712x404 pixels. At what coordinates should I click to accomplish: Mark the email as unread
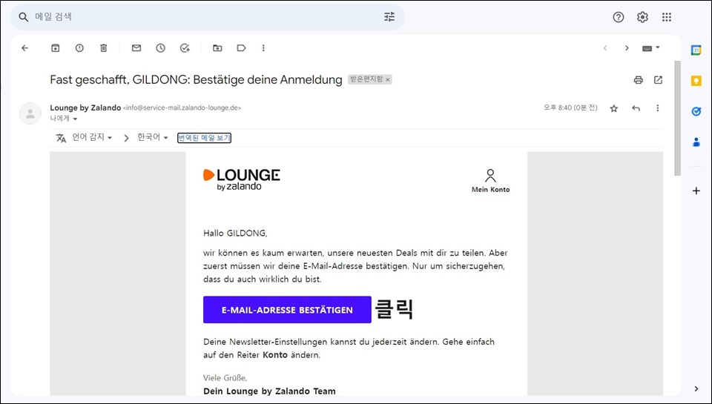(136, 48)
